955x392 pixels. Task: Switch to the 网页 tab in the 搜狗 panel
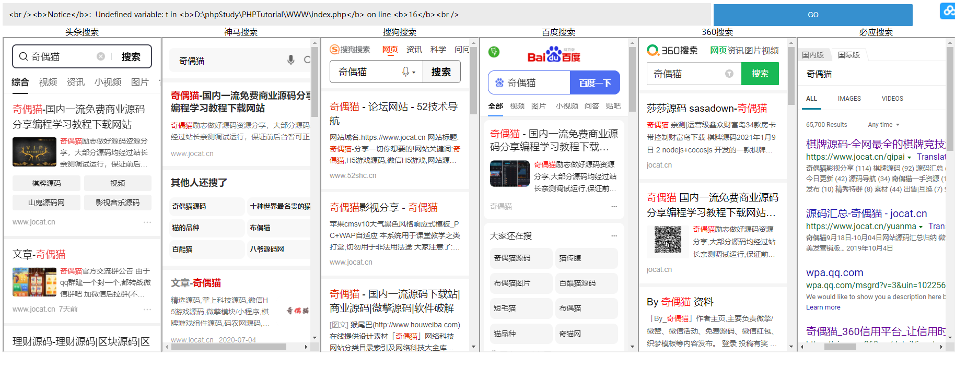coord(390,50)
